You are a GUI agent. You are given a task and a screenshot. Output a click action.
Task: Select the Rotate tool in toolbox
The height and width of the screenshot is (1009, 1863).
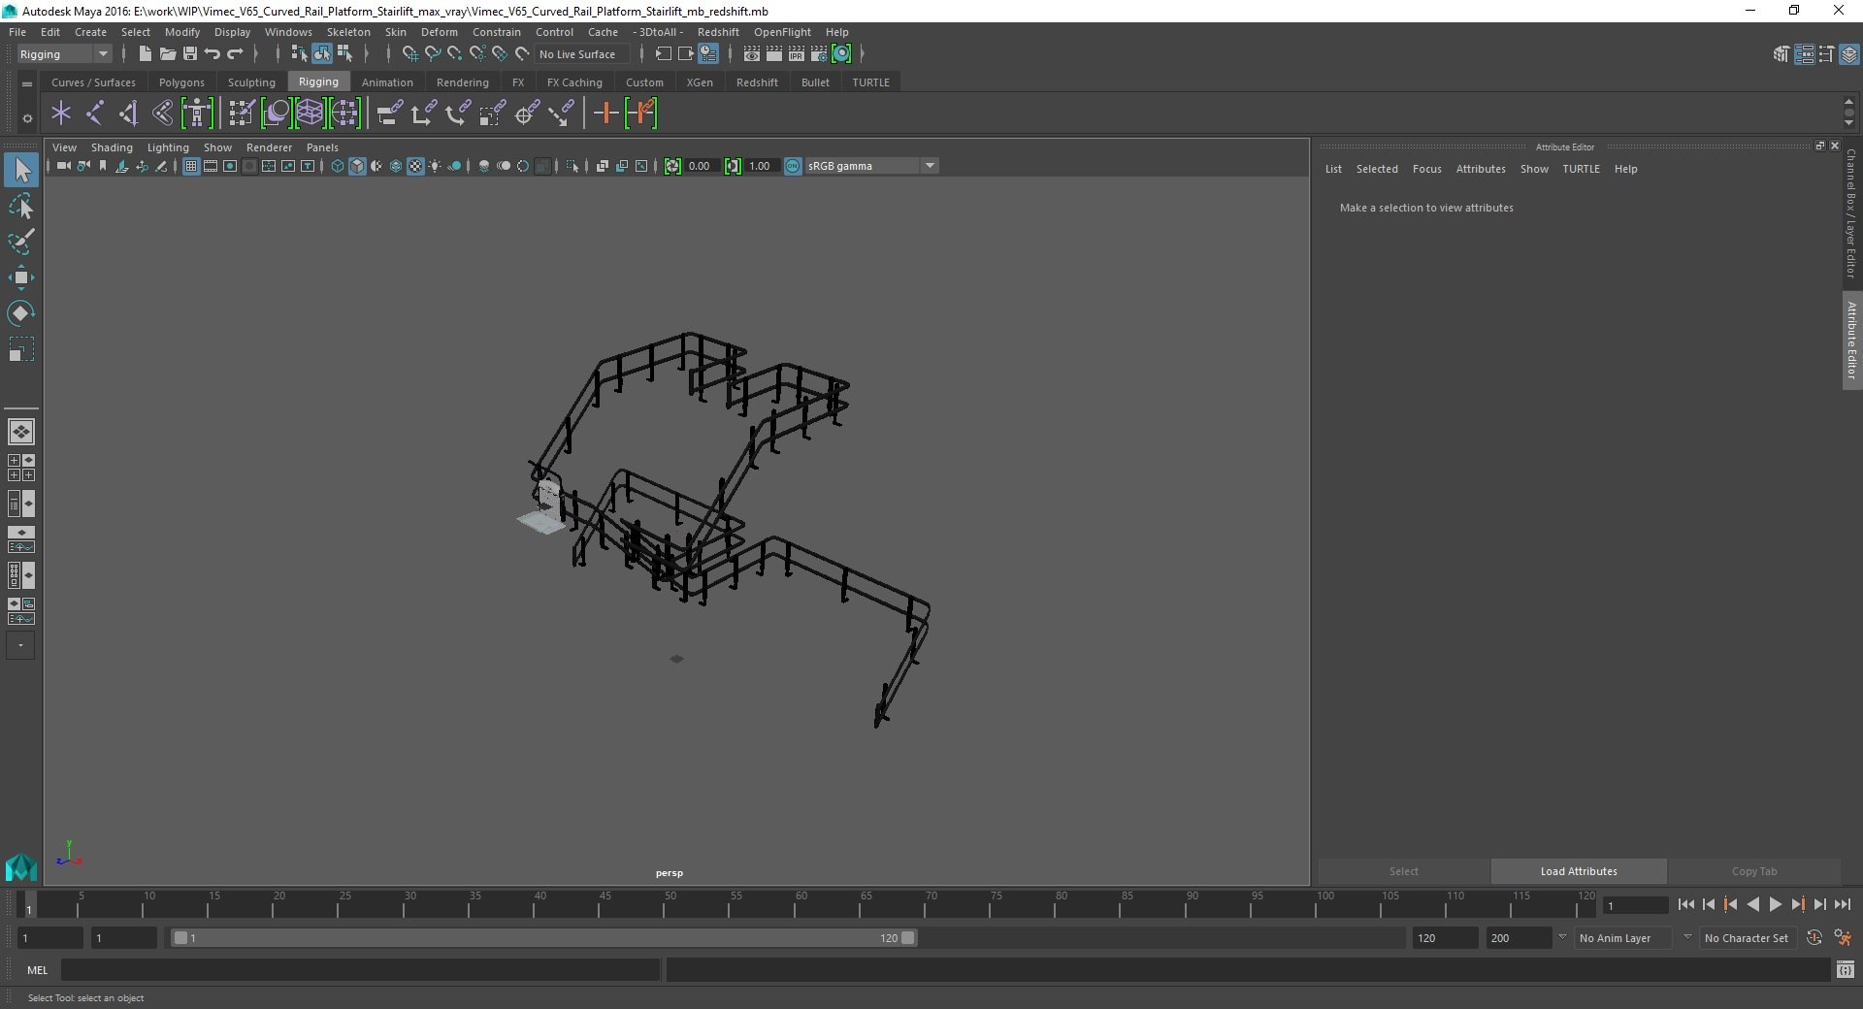pyautogui.click(x=20, y=313)
